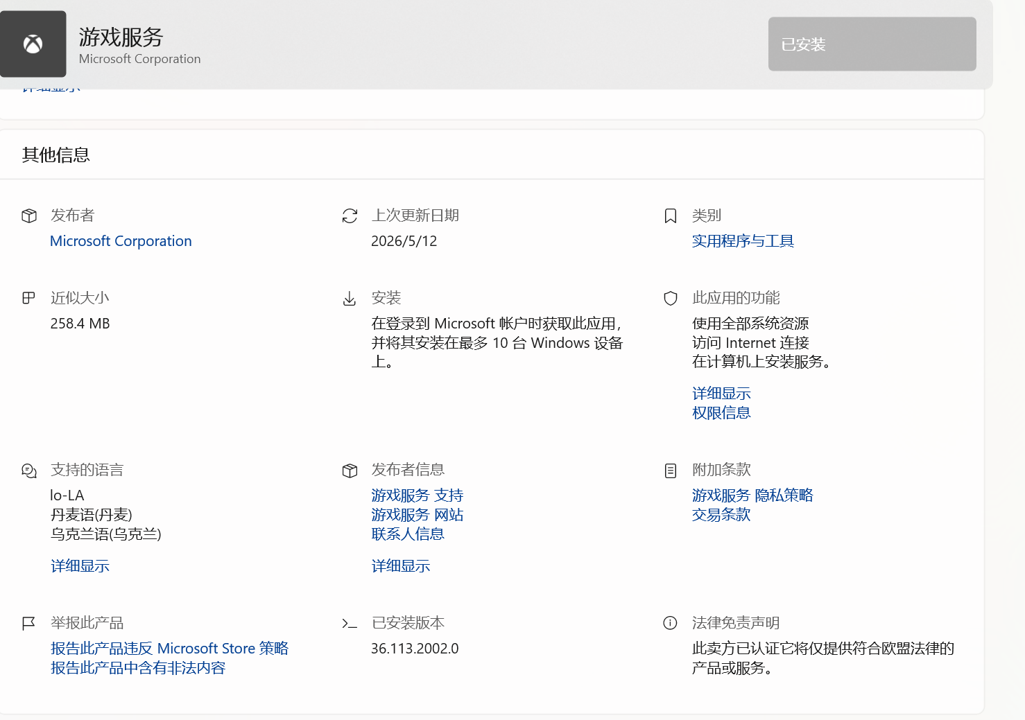Click the 法律免责声明 info icon

pos(670,623)
